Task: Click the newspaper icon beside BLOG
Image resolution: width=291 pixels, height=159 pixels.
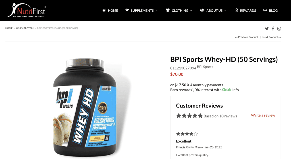Action: [265, 10]
